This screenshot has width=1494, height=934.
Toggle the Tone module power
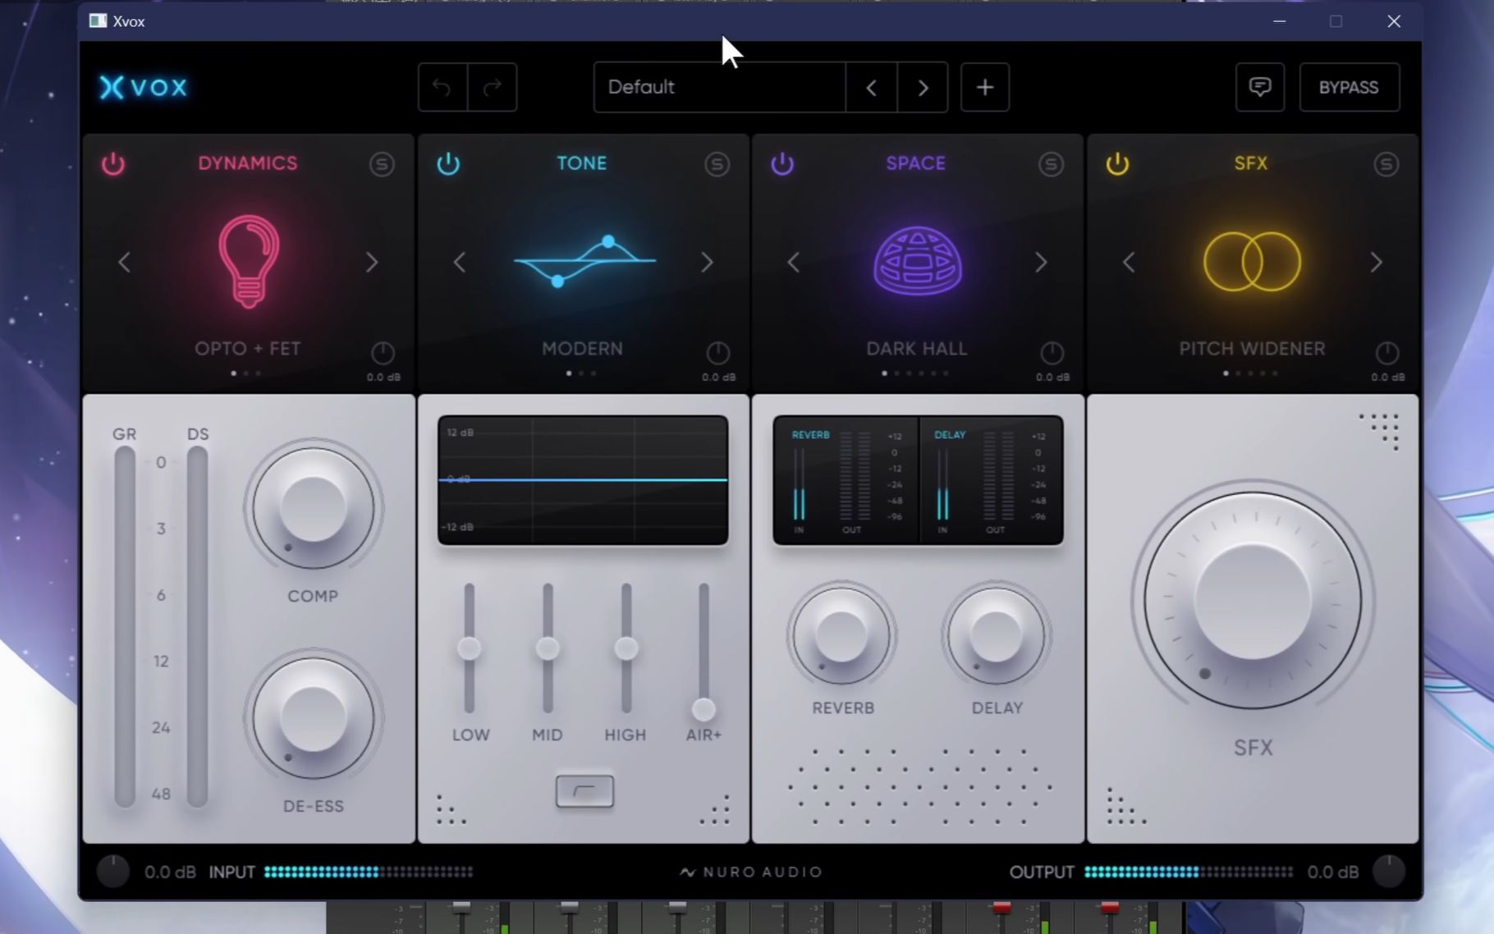[448, 163]
